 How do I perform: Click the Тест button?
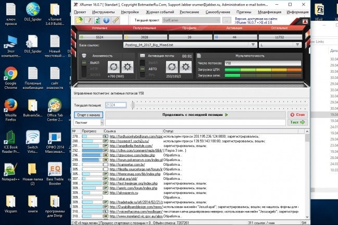pyautogui.click(x=297, y=123)
